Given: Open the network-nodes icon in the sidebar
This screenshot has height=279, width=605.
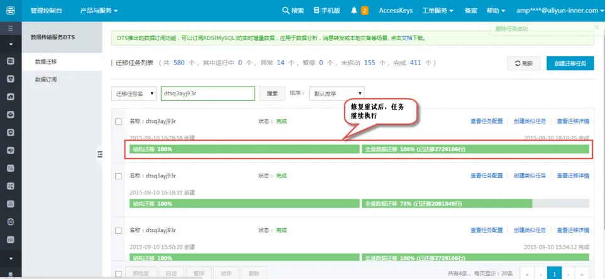Looking at the screenshot, I should coord(11,186).
